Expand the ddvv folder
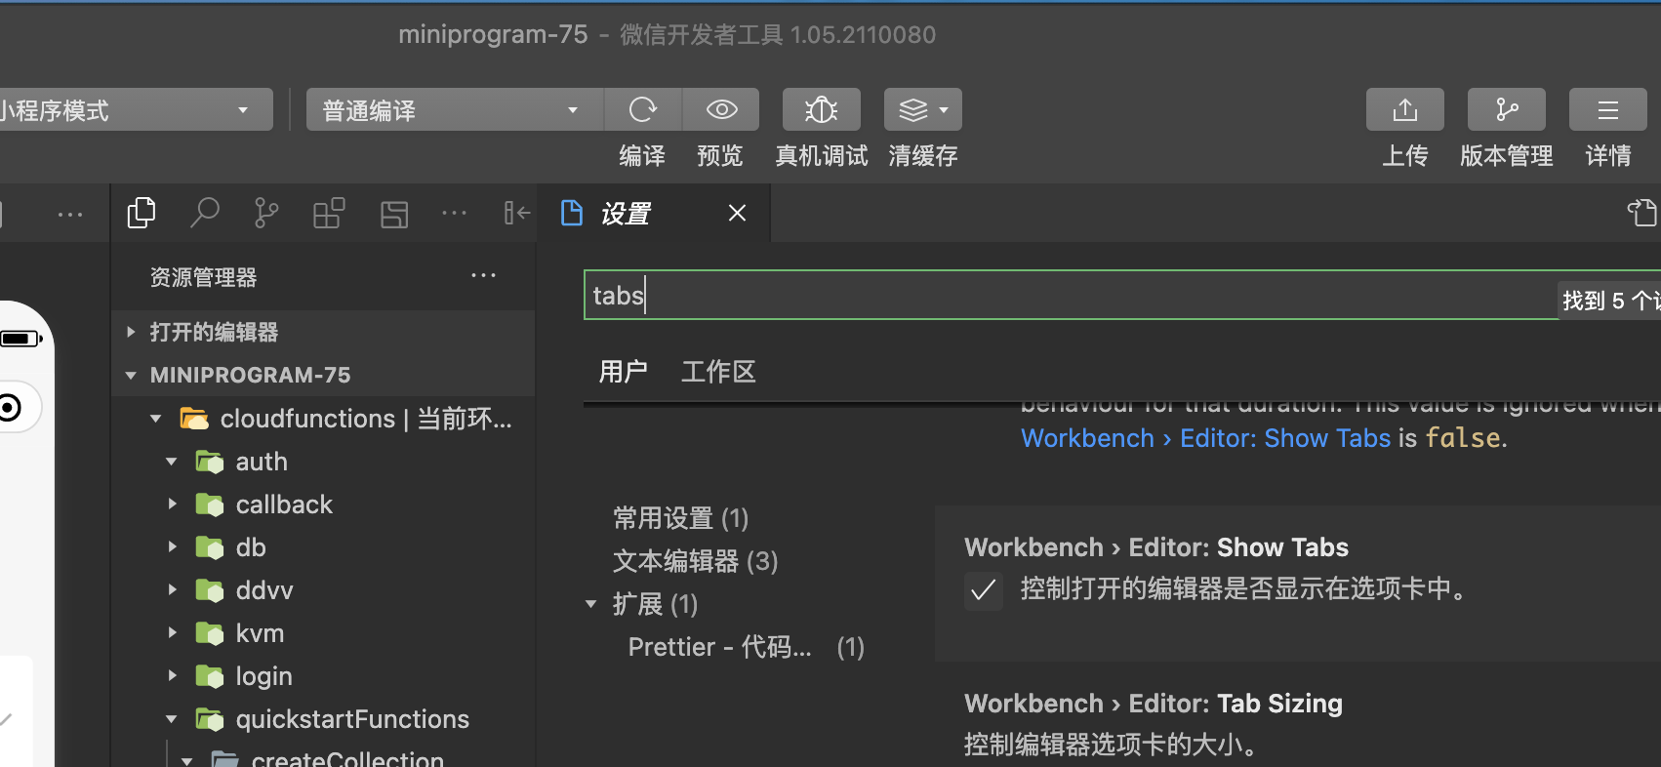The image size is (1661, 767). point(172,590)
